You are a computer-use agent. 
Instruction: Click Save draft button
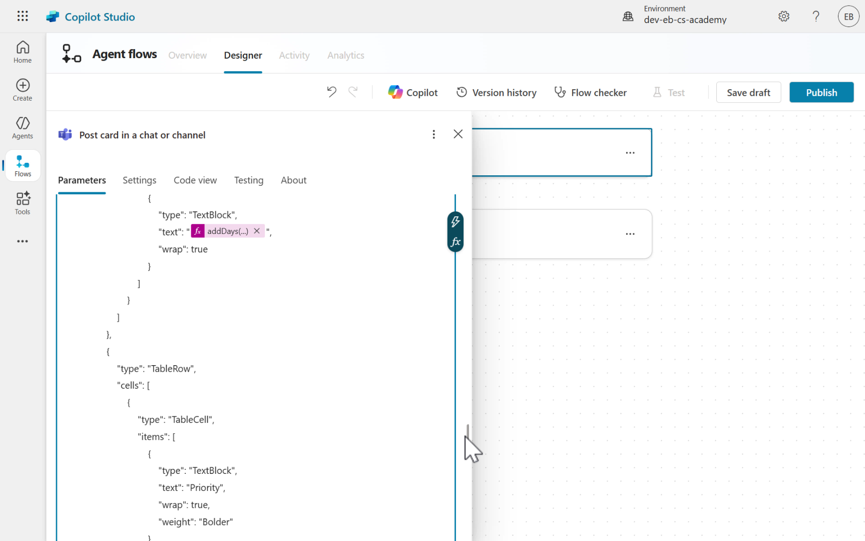pos(748,93)
